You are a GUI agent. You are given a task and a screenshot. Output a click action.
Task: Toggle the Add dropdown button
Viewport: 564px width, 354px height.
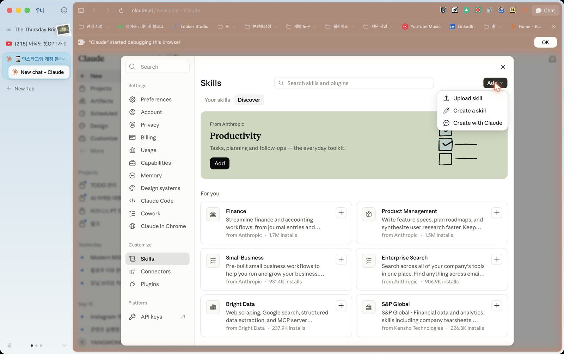coord(495,83)
